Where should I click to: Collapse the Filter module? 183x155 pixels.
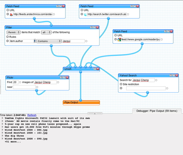click(x=94, y=27)
